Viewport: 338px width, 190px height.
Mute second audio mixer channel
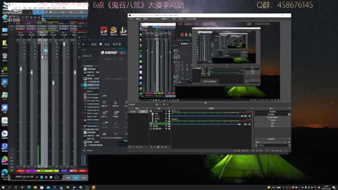(x=245, y=124)
